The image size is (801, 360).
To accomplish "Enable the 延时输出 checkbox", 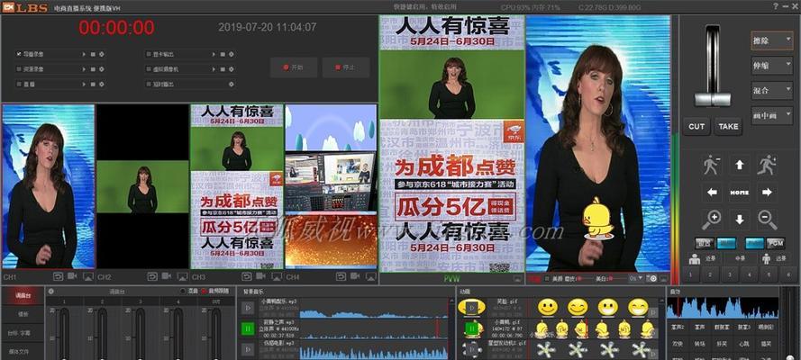I will tap(148, 83).
